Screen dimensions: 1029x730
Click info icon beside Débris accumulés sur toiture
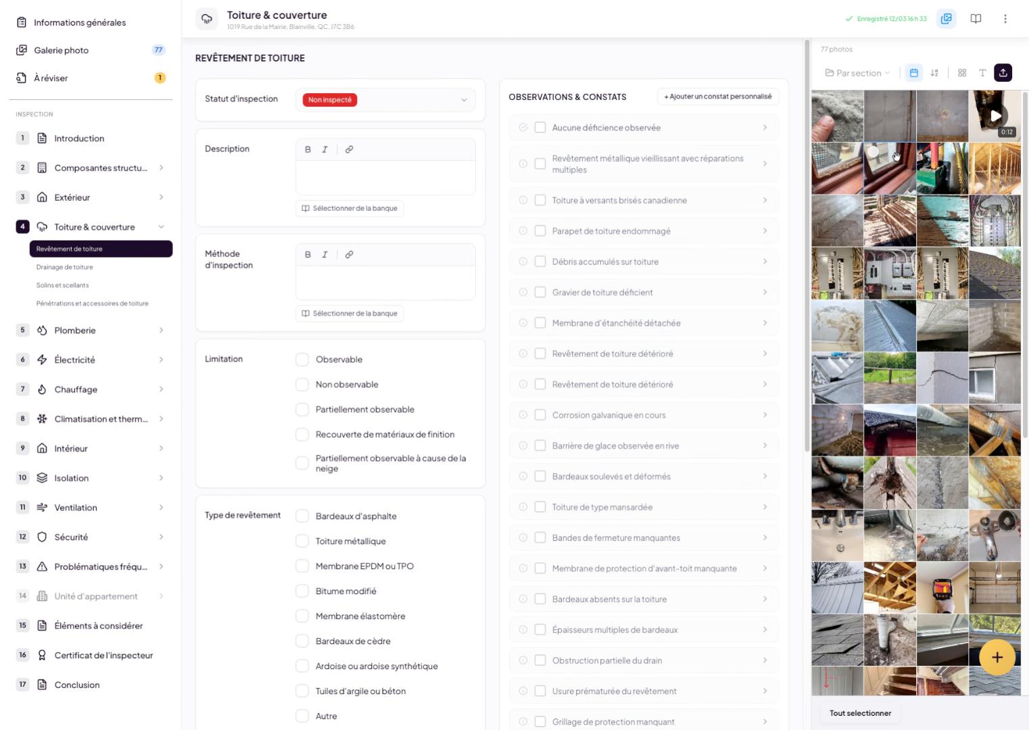[x=523, y=262]
